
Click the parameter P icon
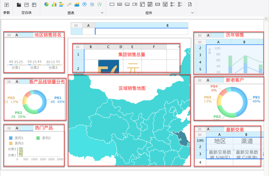coord(6,5)
